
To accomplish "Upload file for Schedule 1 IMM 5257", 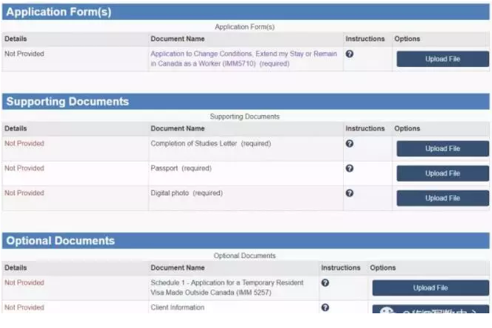I will tap(430, 288).
